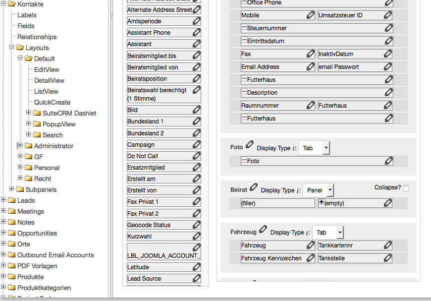This screenshot has height=301, width=431.
Task: Click pencil icon on Tankkartennr field
Action: 388,245
